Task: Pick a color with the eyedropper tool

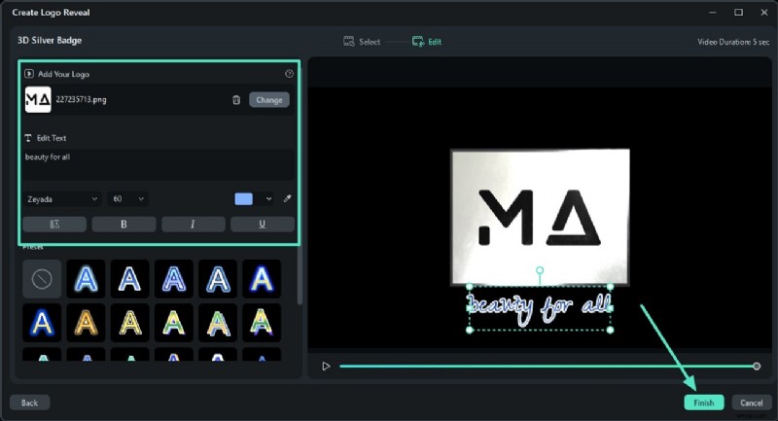Action: [287, 199]
